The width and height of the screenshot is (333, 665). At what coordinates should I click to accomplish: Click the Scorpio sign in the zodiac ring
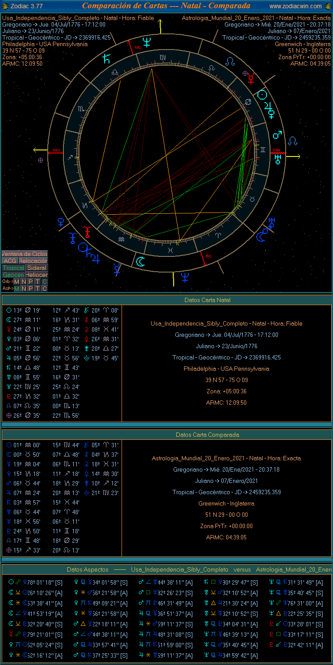point(81,108)
